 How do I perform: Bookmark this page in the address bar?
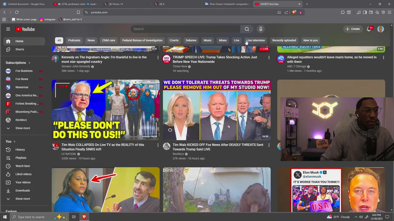point(78,12)
